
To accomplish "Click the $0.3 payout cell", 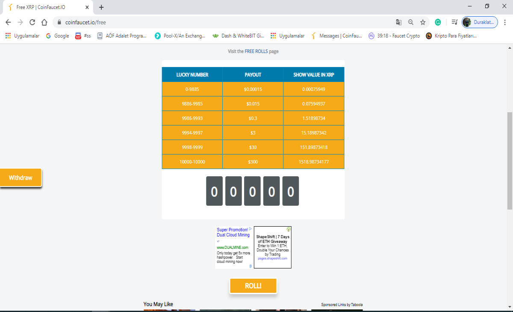I will point(253,118).
